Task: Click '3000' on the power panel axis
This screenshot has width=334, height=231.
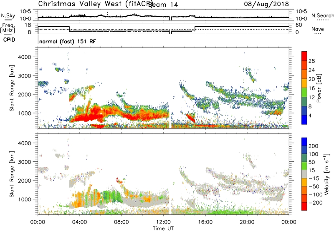Action: click(x=25, y=76)
